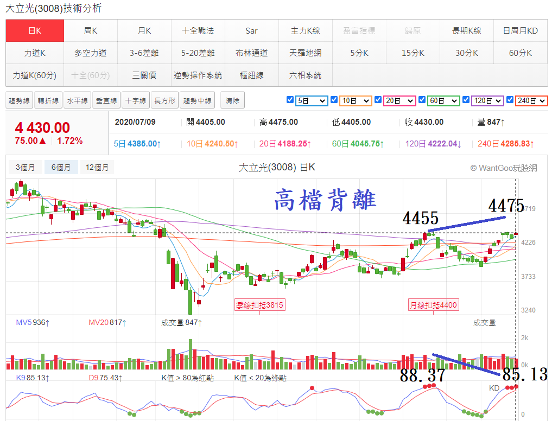Select the 十字線 drawing tool
This screenshot has height=421, width=552.
[136, 101]
